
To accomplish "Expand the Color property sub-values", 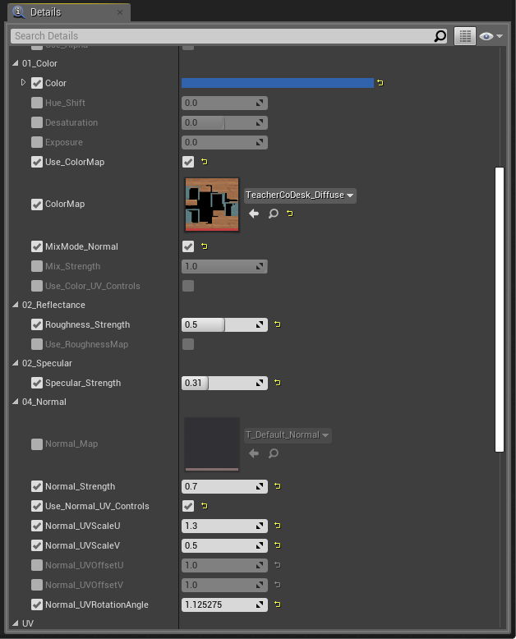I will pos(23,82).
